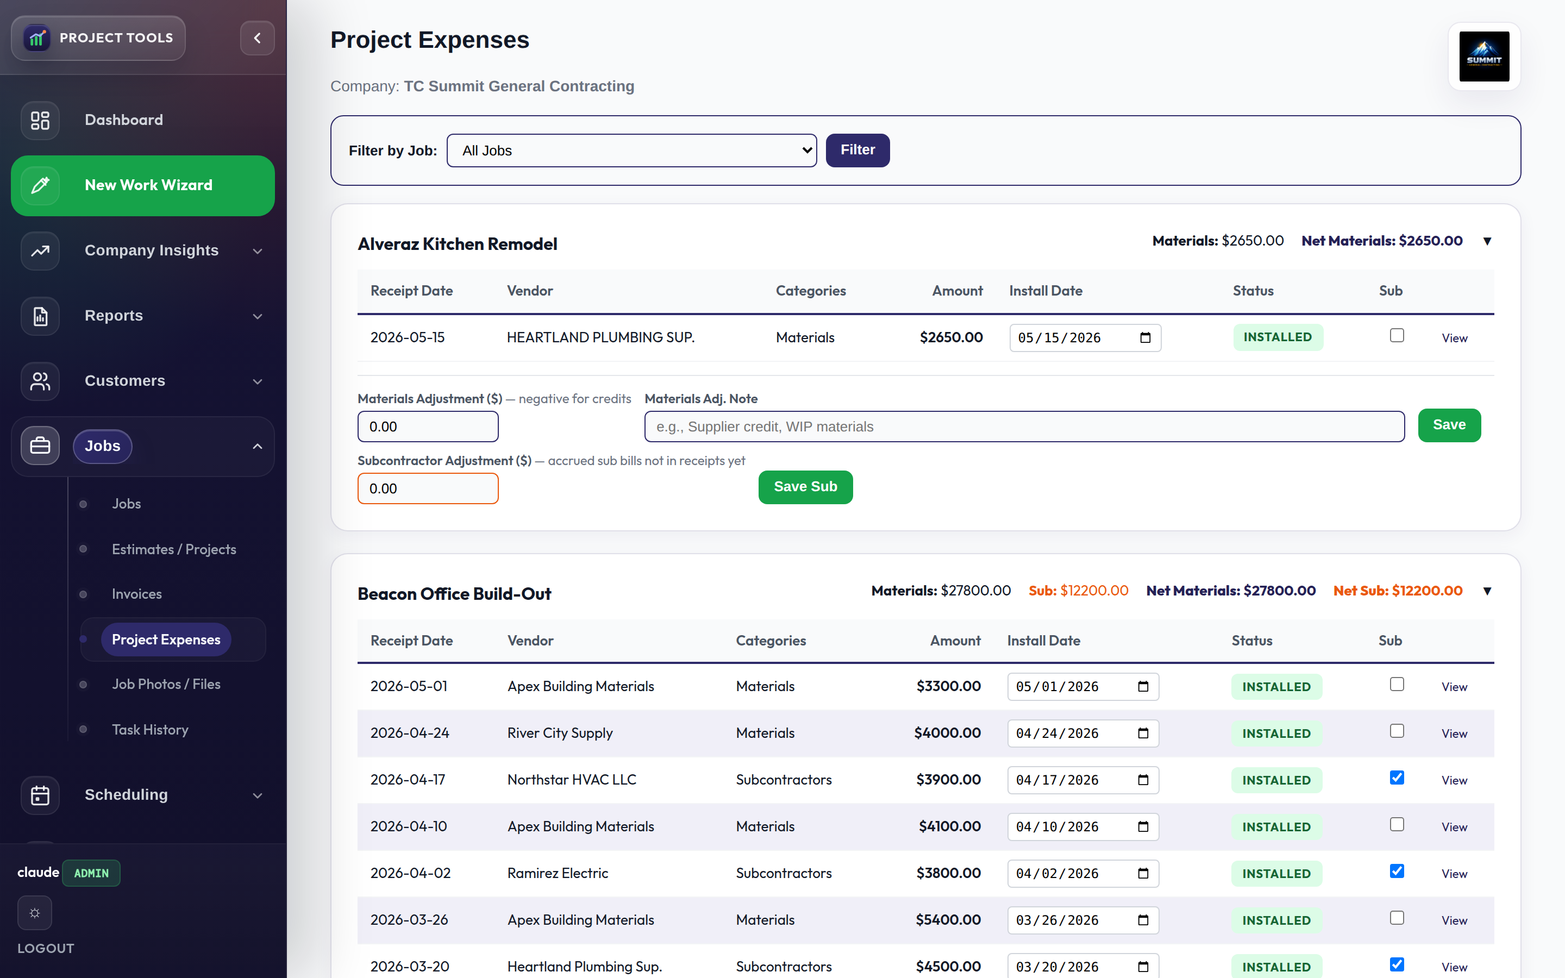This screenshot has height=978, width=1565.
Task: Click INSTALLED status badge for Ramirez Electric
Action: [1276, 874]
